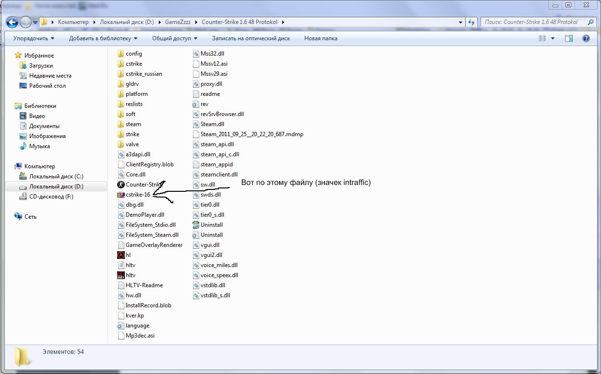Open the recent locations dropdown arrow
The width and height of the screenshot is (601, 374).
click(x=35, y=22)
